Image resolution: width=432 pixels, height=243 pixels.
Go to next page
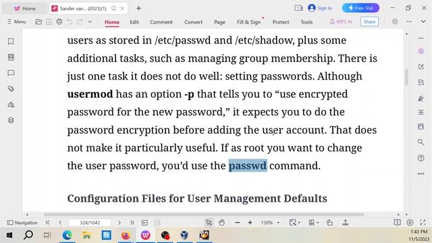[119, 222]
